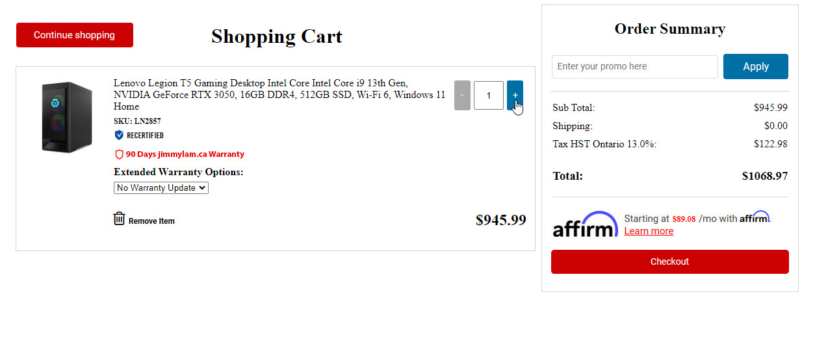Focus the promo code input field
Viewport: 815px width, 340px height.
[634, 66]
